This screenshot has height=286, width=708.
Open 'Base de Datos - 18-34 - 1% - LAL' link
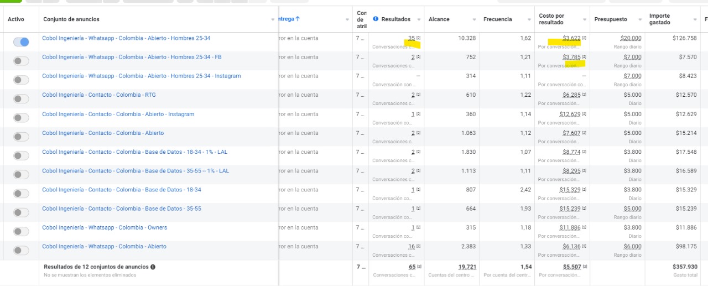(x=136, y=152)
